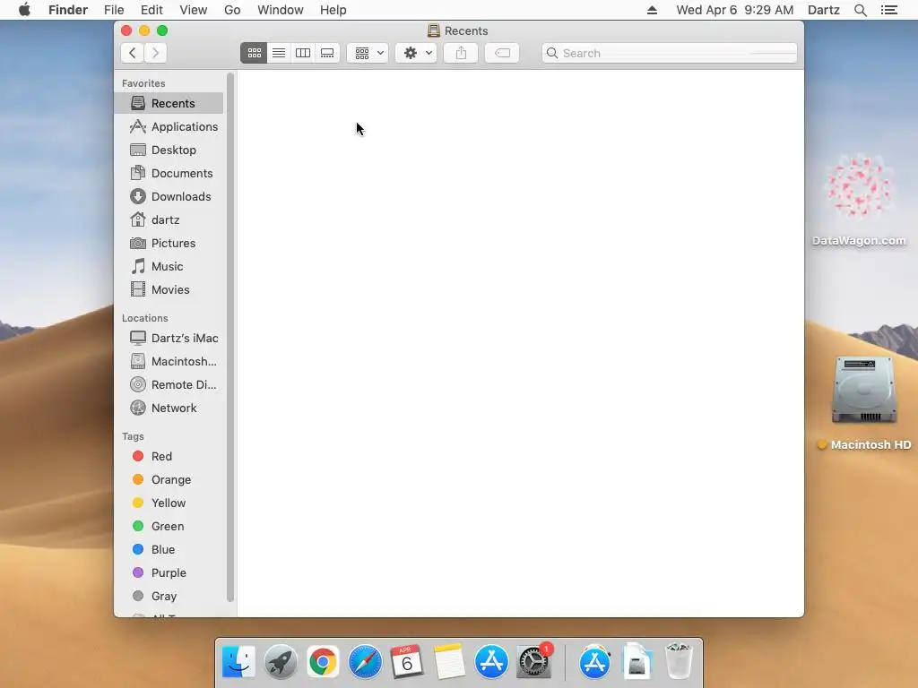
Task: Filter by the Orange tag
Action: click(x=169, y=480)
